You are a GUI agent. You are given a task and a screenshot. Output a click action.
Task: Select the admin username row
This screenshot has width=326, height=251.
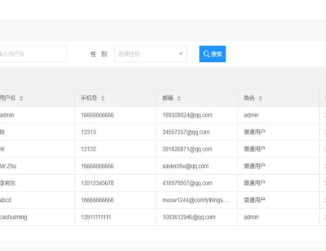(x=7, y=115)
